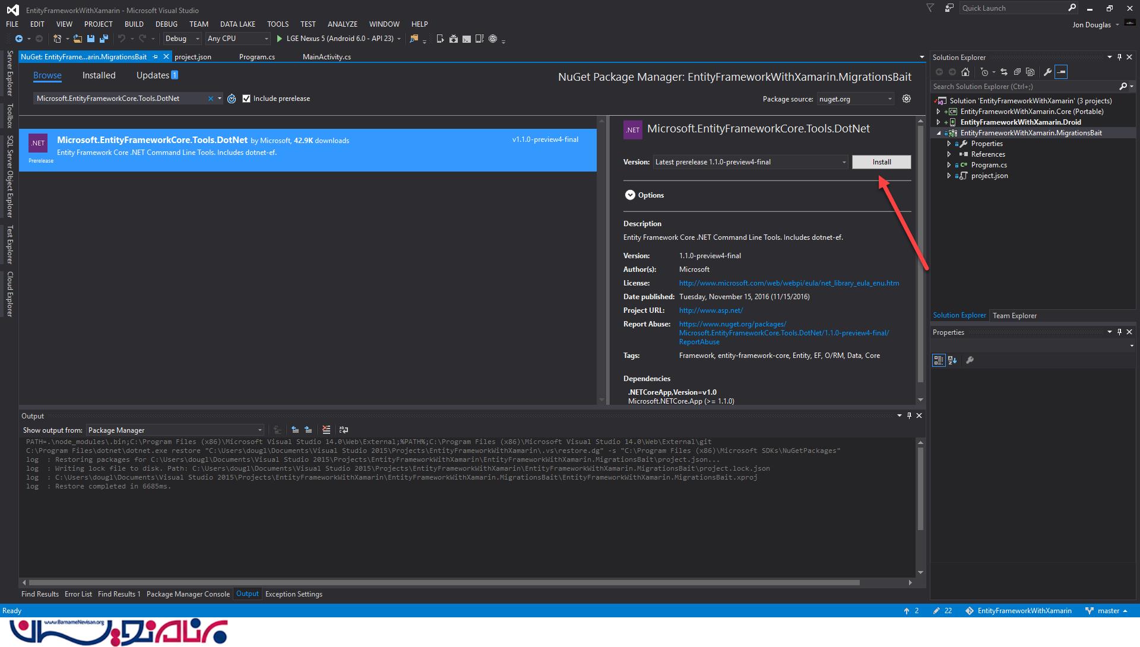Expand the Options section chevron
The width and height of the screenshot is (1140, 647).
[x=630, y=195]
